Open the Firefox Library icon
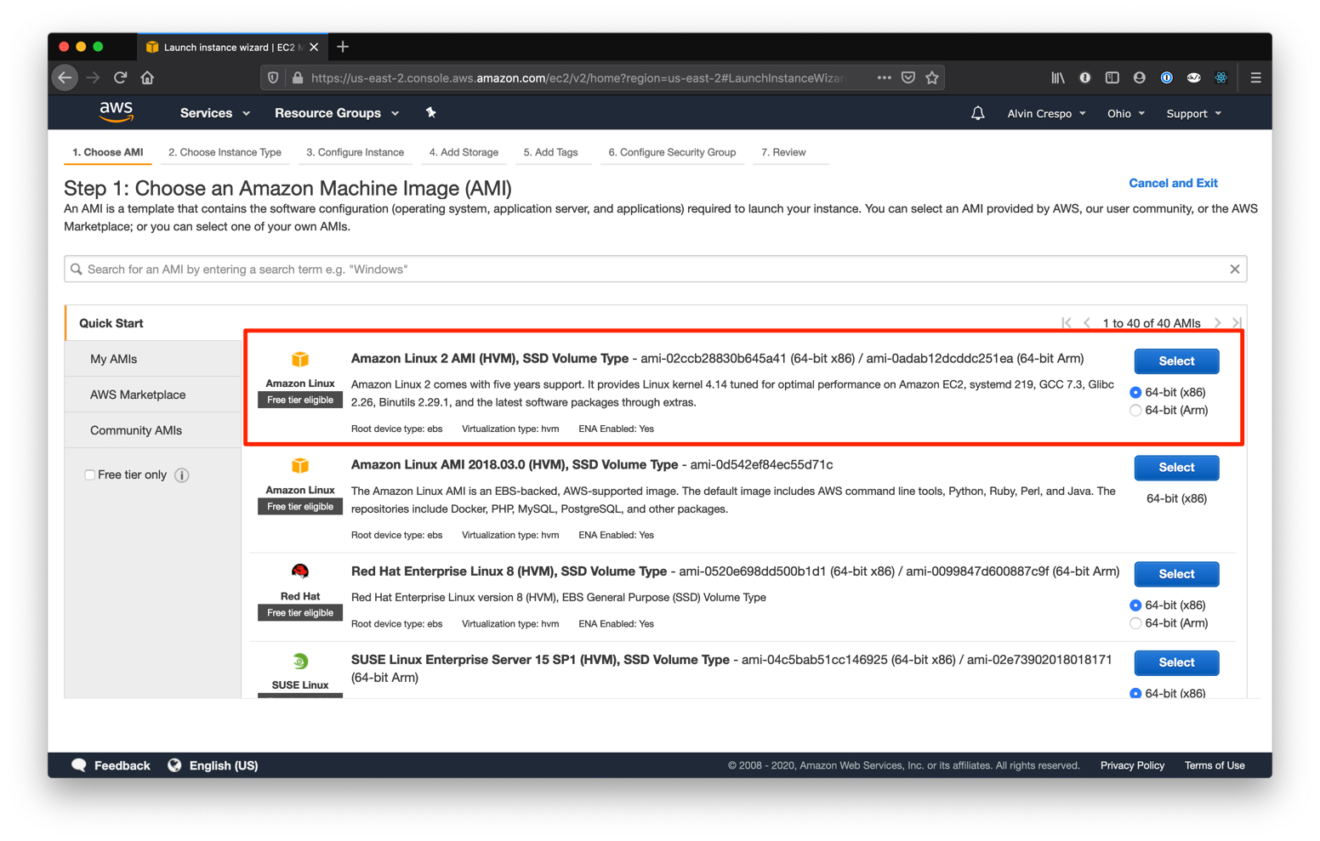1320x841 pixels. 1057,77
